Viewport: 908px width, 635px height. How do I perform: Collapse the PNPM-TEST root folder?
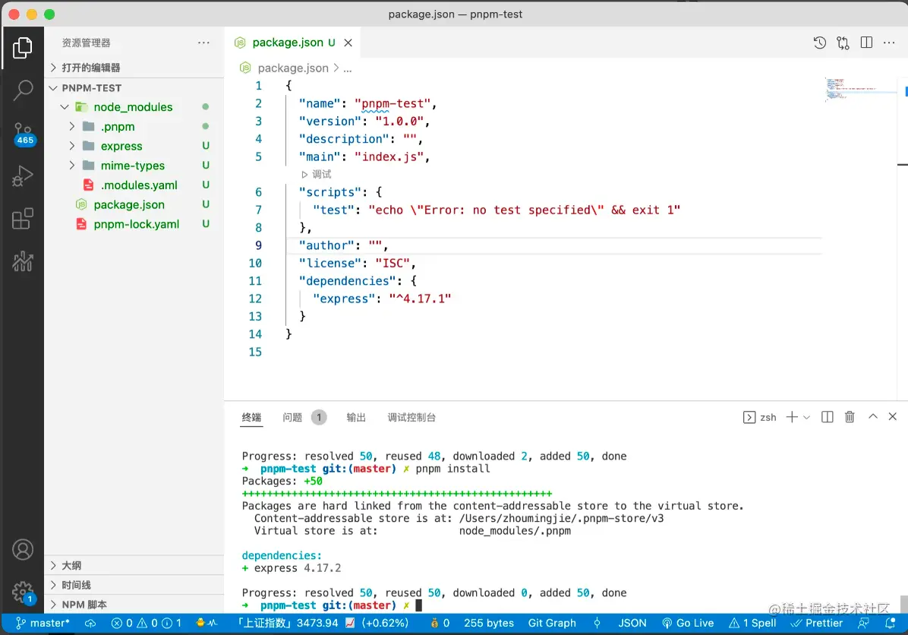click(x=134, y=87)
